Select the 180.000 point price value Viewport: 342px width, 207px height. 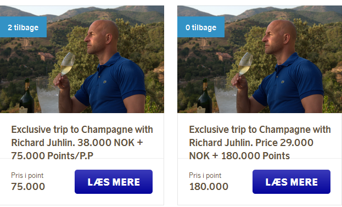(209, 187)
